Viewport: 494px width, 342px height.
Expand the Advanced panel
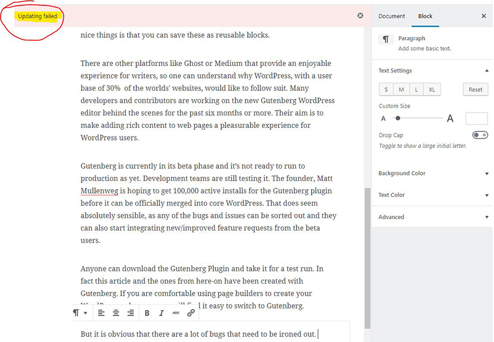[432, 217]
